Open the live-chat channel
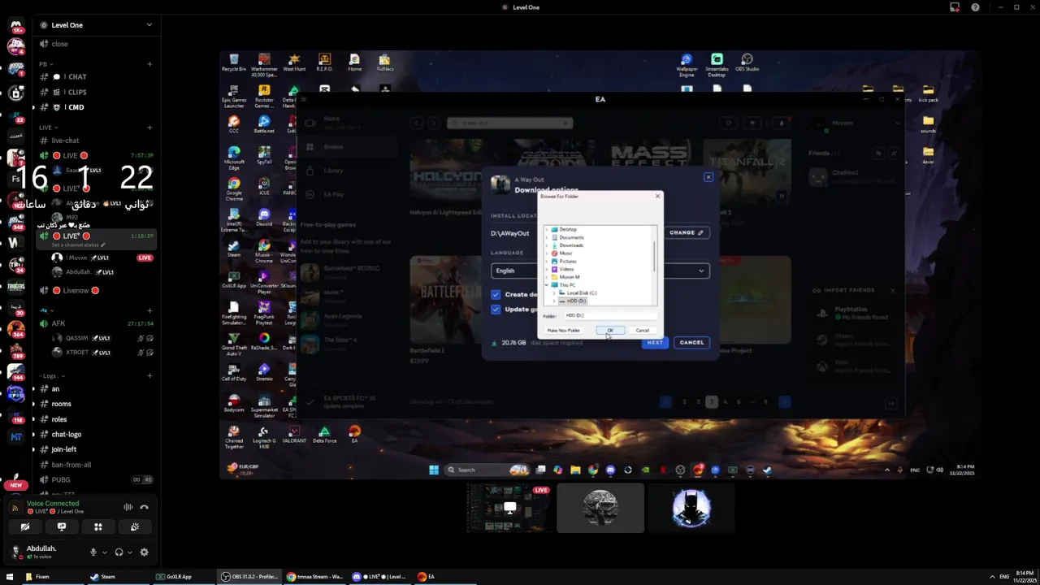This screenshot has width=1040, height=585. point(96,141)
